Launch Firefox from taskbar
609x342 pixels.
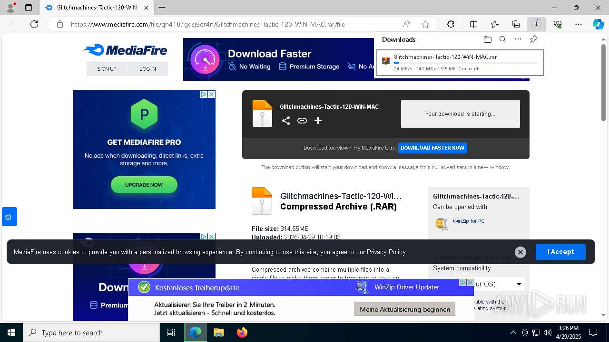click(x=242, y=332)
